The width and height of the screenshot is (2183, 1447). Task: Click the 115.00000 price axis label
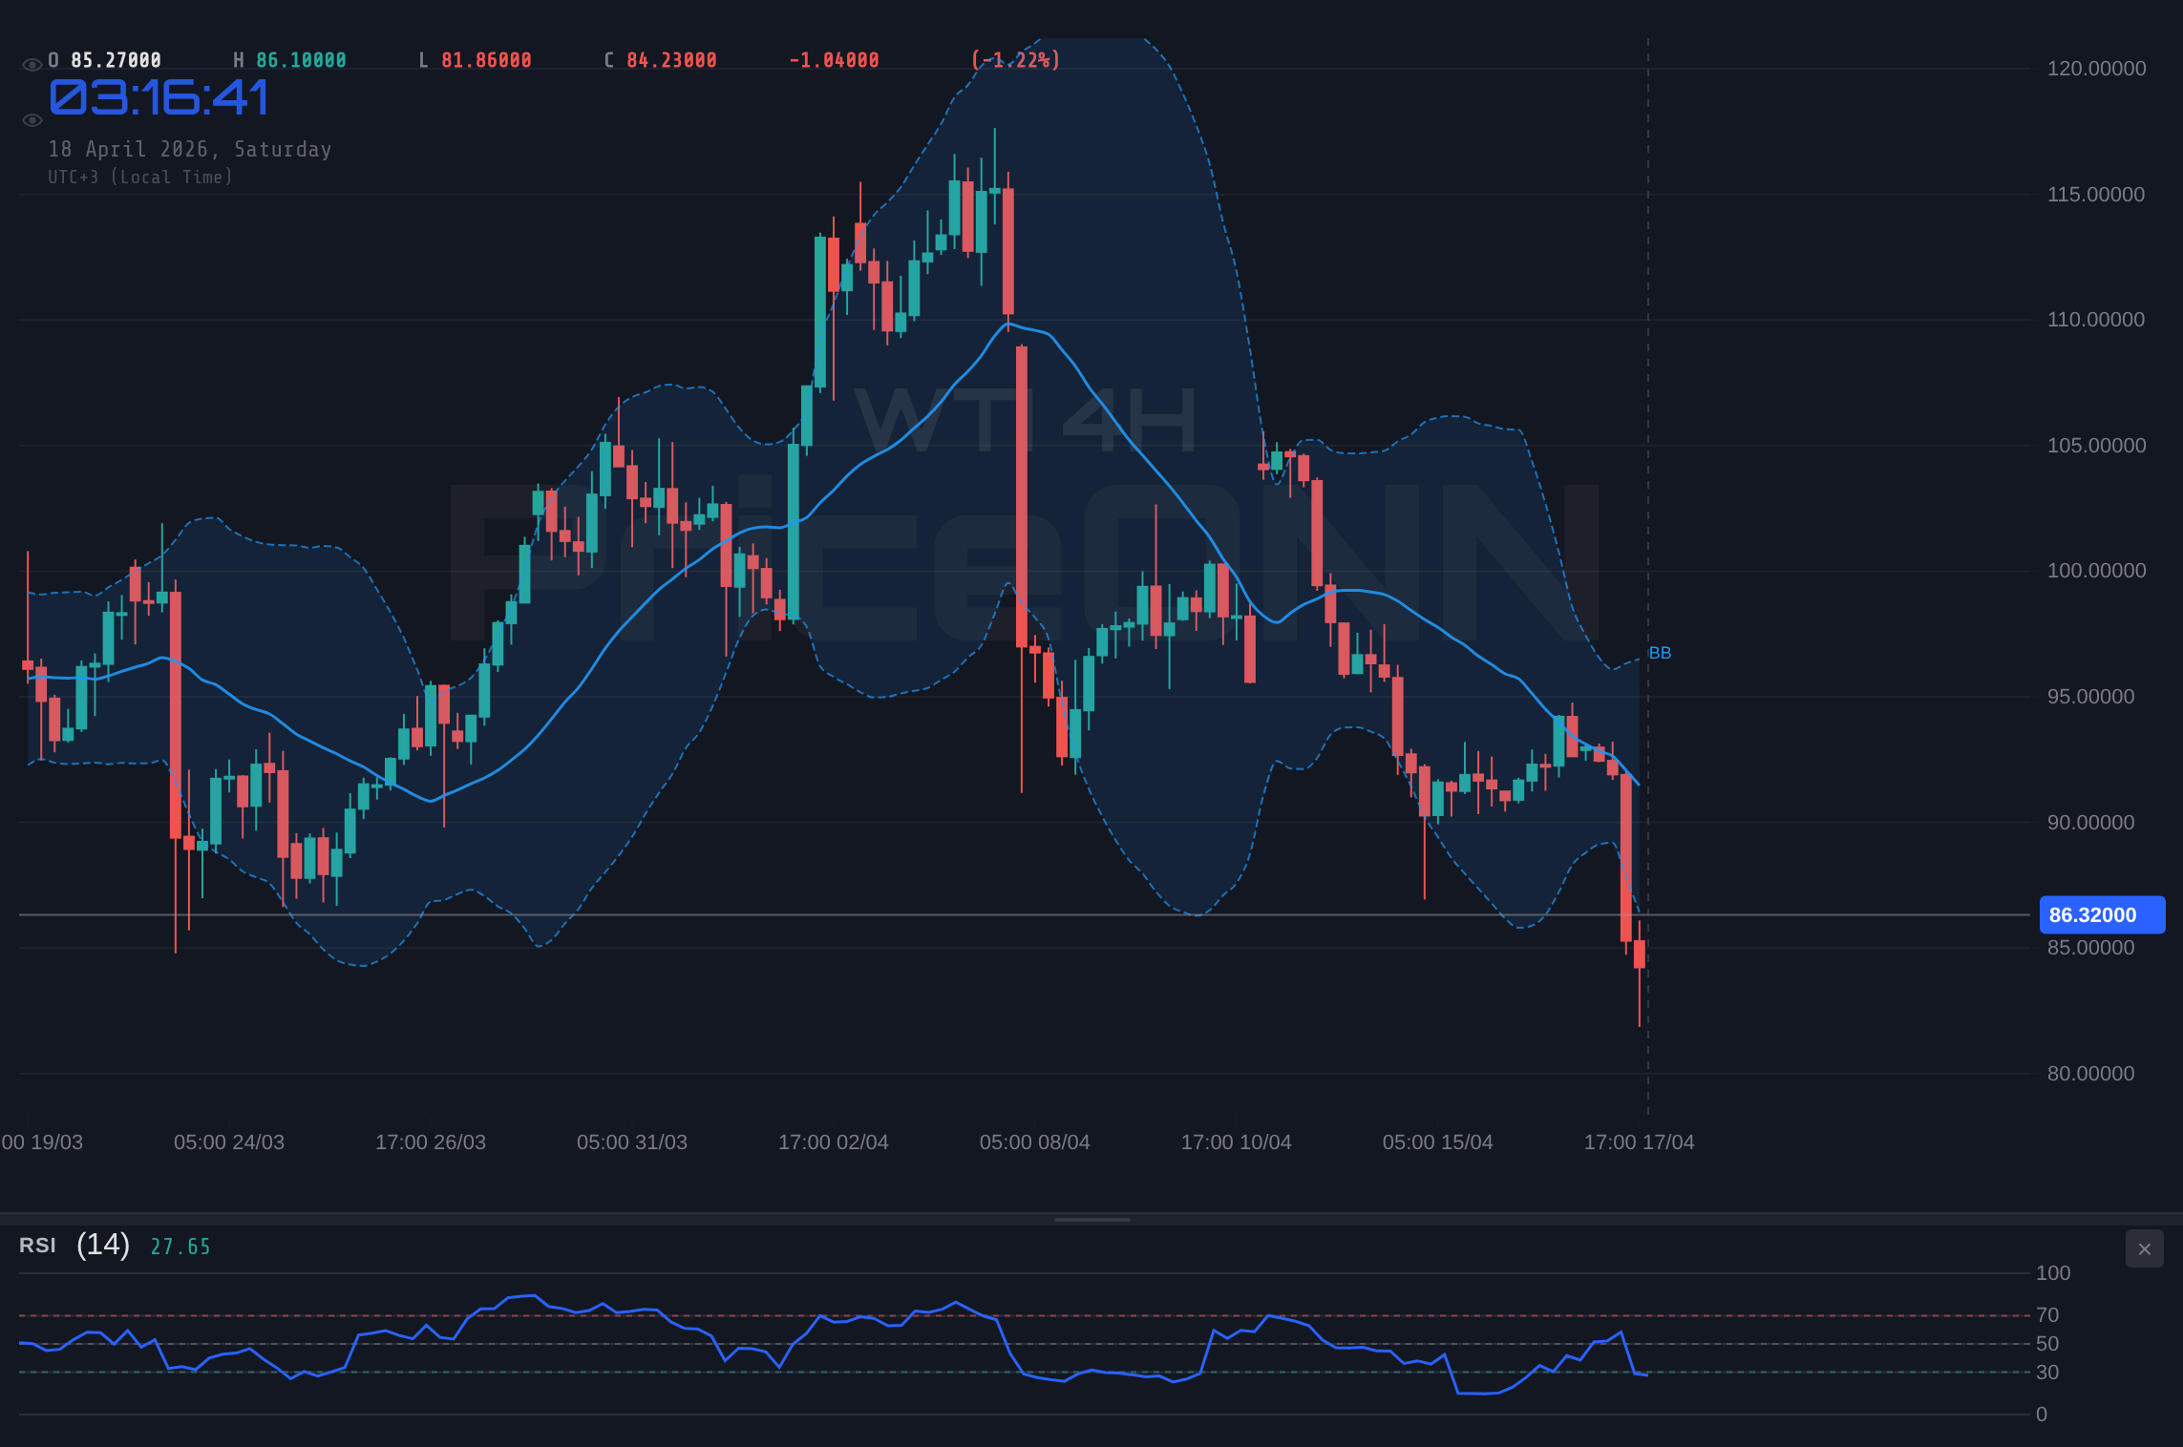[x=2095, y=195]
